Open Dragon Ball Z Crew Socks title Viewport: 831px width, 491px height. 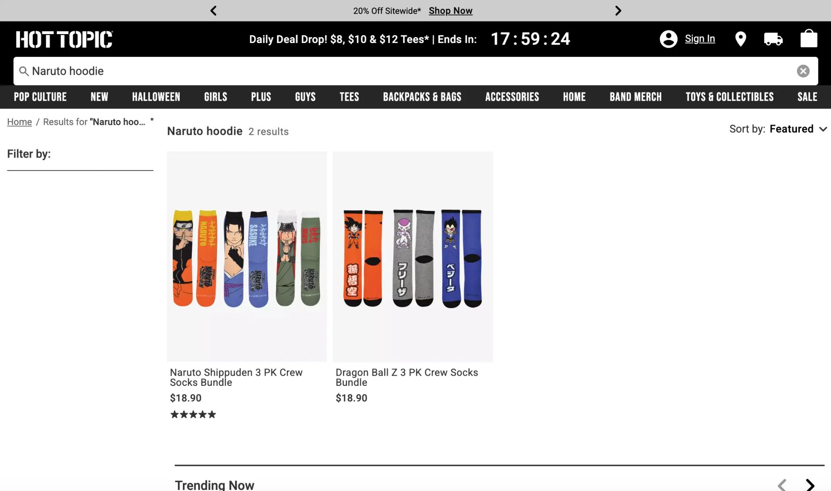(407, 377)
